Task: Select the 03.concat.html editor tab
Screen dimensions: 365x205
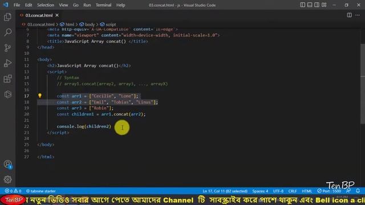Action: [39, 15]
